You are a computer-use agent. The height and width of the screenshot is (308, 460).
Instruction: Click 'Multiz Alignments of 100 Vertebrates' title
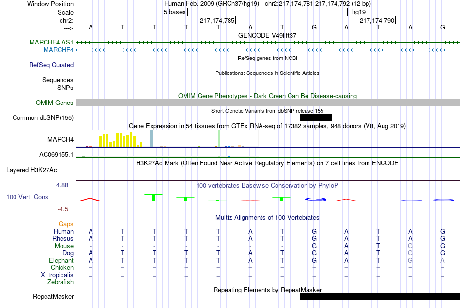click(x=267, y=218)
